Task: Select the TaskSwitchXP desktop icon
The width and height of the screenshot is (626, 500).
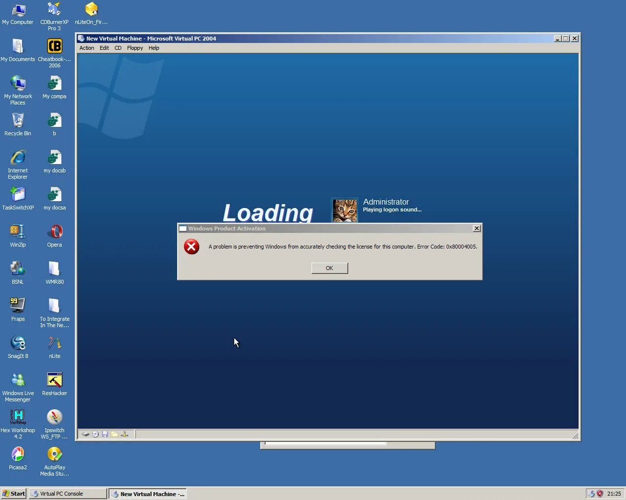Action: 18,199
